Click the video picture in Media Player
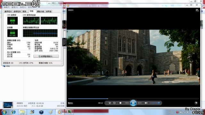Image resolution: width=205 pixels, height=115 pixels. pos(133,57)
